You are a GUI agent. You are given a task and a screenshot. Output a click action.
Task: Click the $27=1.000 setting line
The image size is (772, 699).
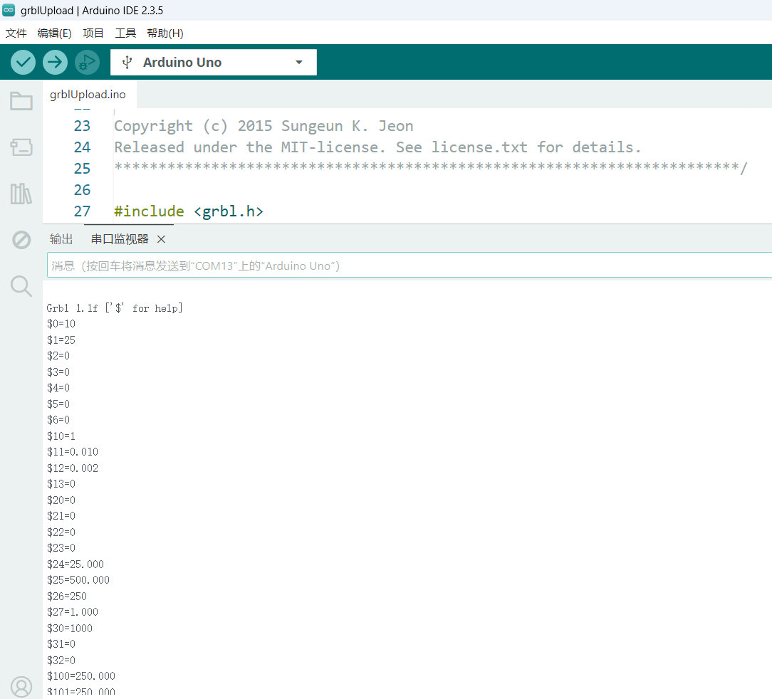(x=73, y=612)
